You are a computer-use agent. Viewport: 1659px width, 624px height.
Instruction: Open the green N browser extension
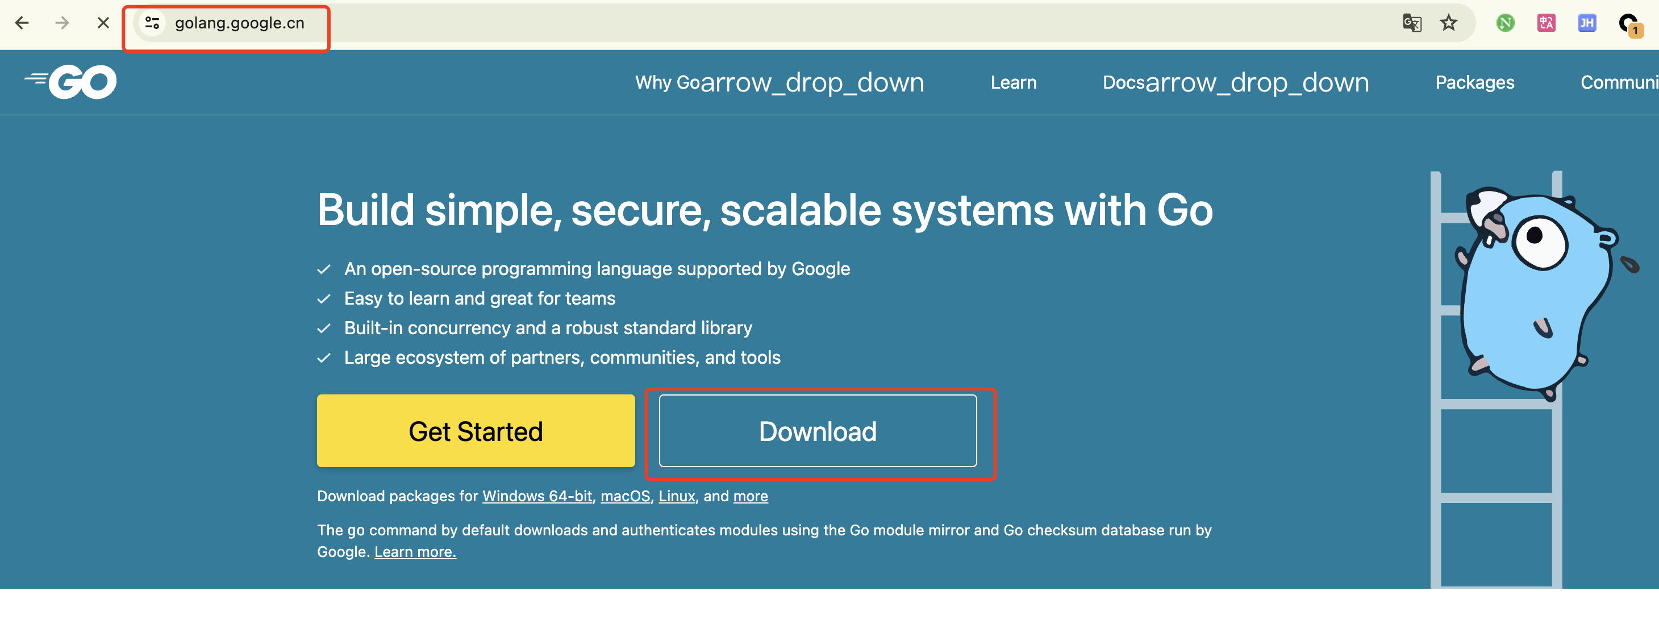tap(1505, 23)
